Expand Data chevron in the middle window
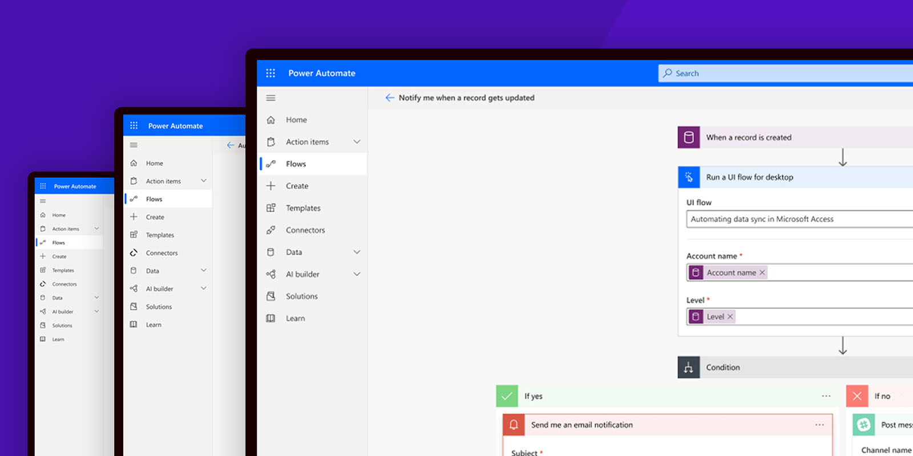Screen dimensions: 913x456 click(x=204, y=271)
